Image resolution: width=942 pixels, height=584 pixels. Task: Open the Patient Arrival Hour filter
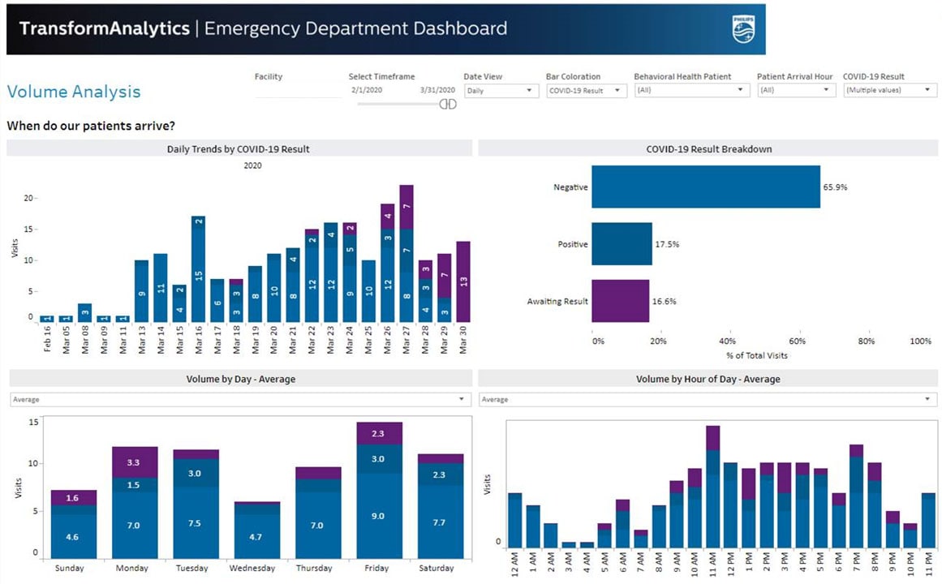[x=795, y=92]
